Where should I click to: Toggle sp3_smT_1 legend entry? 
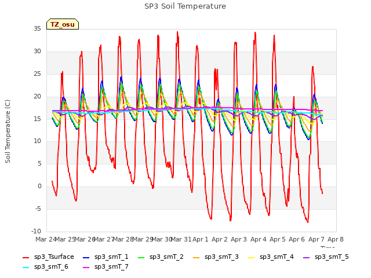106,257
